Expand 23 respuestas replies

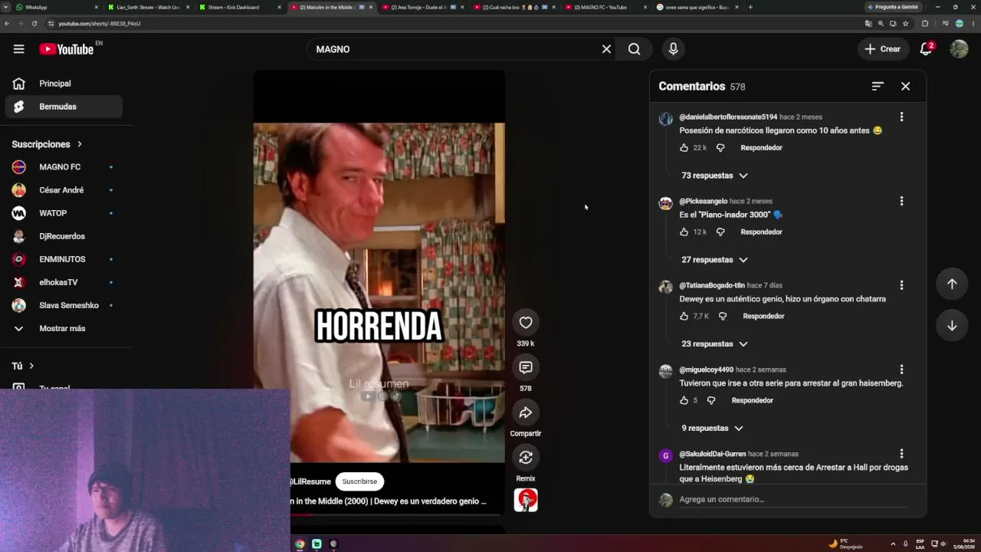tap(714, 344)
